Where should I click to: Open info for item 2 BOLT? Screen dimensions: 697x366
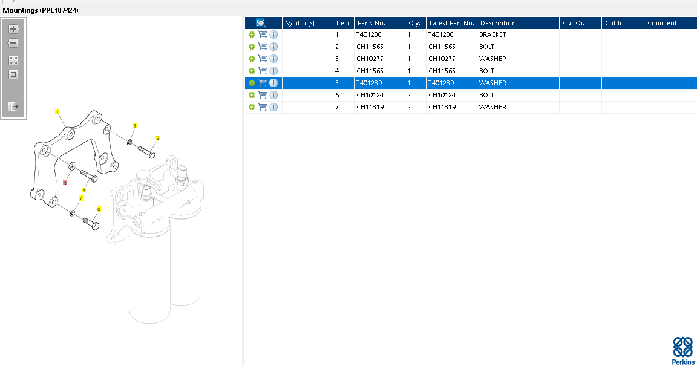273,46
